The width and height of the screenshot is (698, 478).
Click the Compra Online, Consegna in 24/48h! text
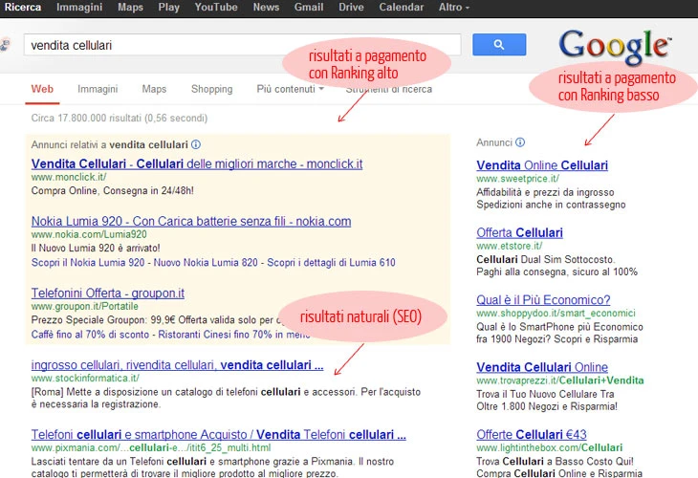coord(112,190)
